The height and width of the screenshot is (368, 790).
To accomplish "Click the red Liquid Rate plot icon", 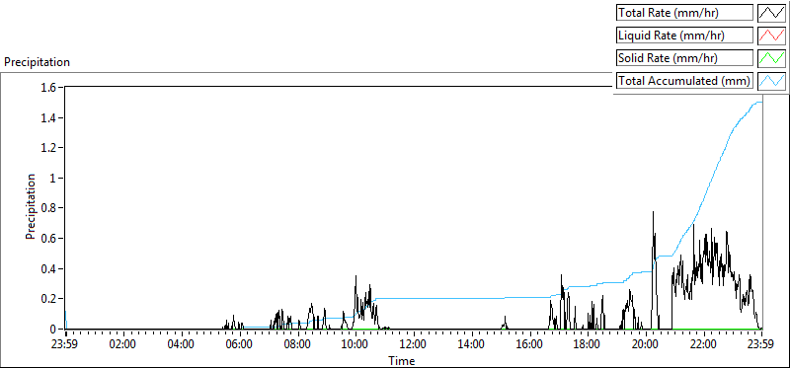I will 772,36.
